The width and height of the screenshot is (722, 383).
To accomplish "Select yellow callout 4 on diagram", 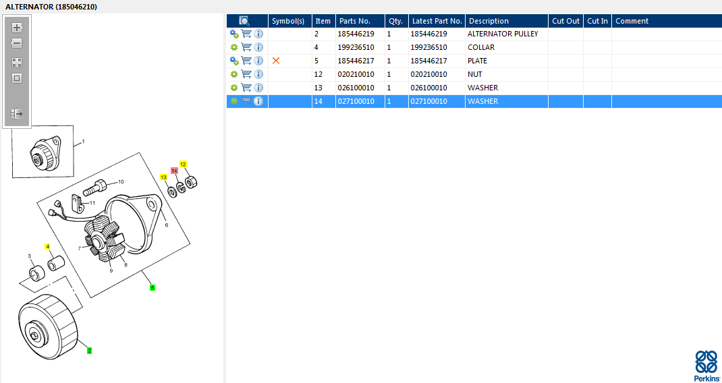I will (47, 246).
